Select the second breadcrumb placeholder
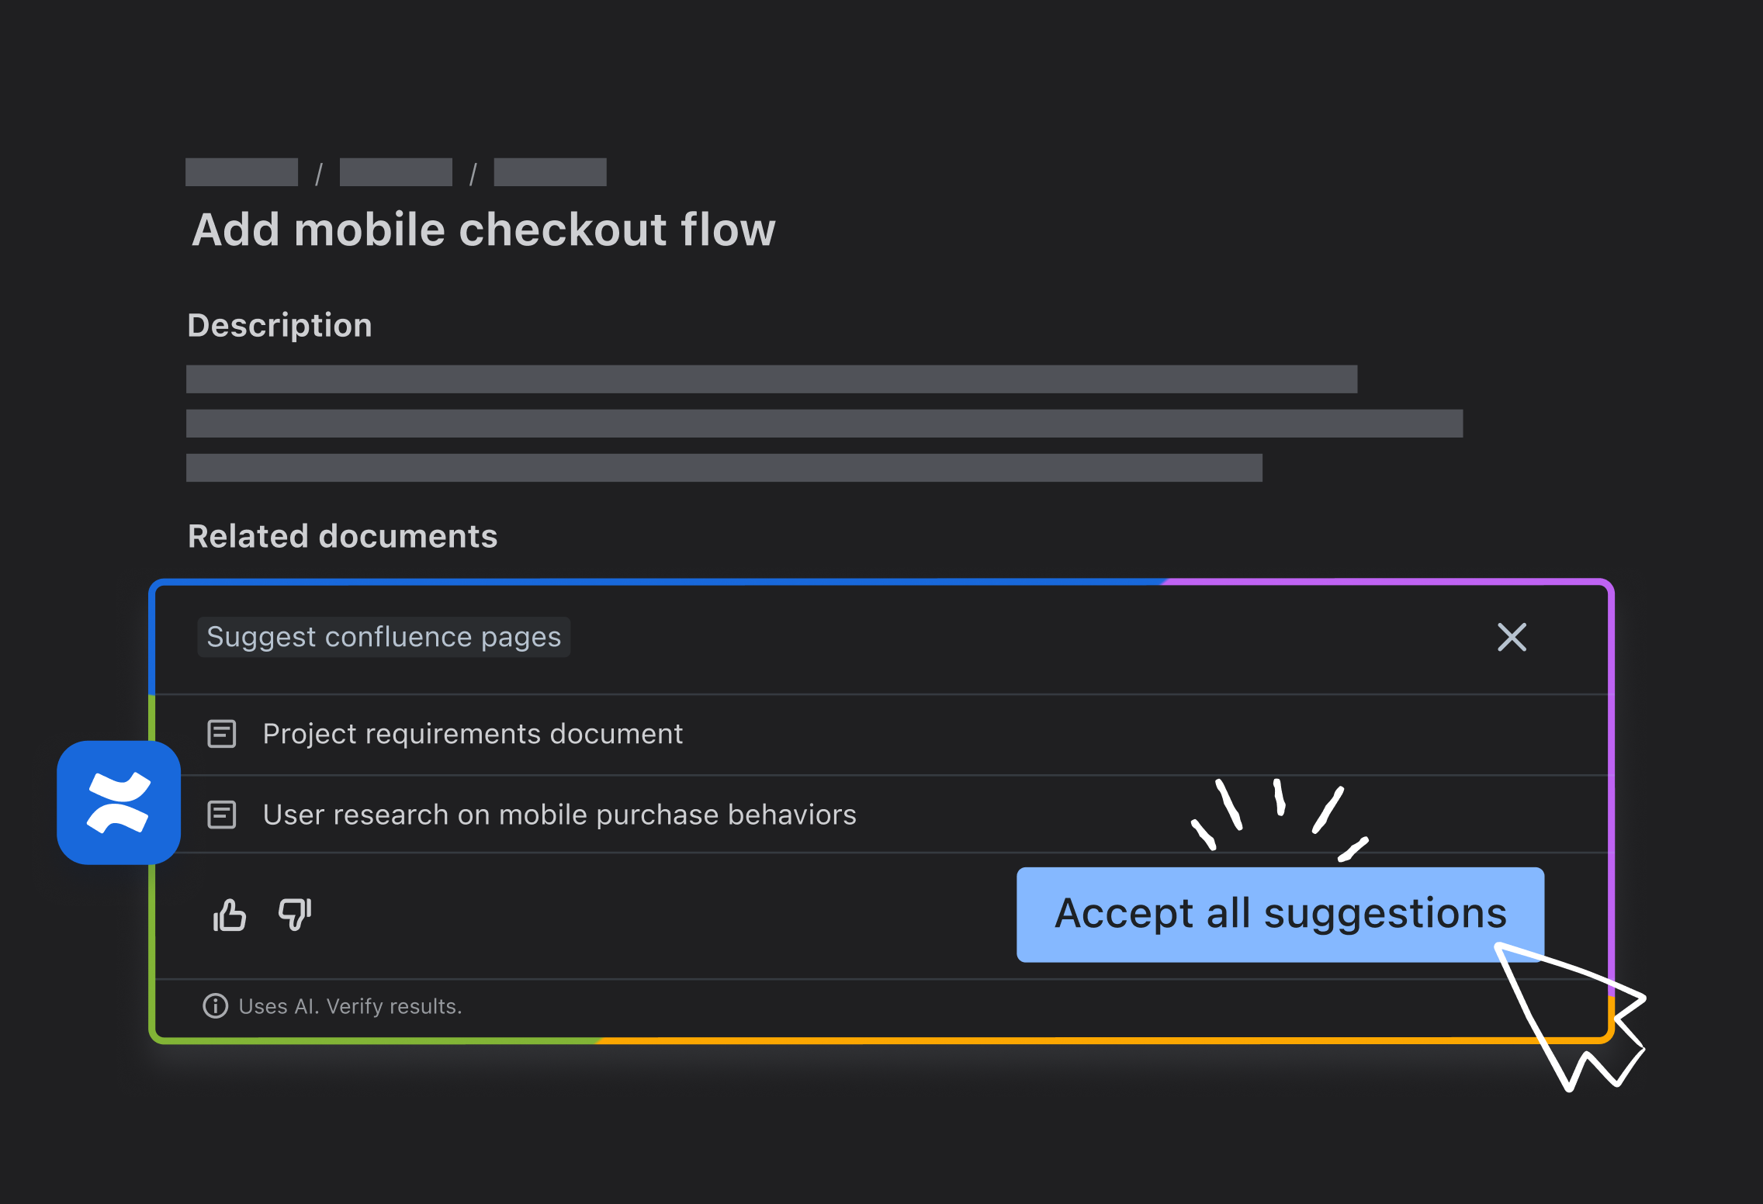1763x1204 pixels. tap(396, 172)
